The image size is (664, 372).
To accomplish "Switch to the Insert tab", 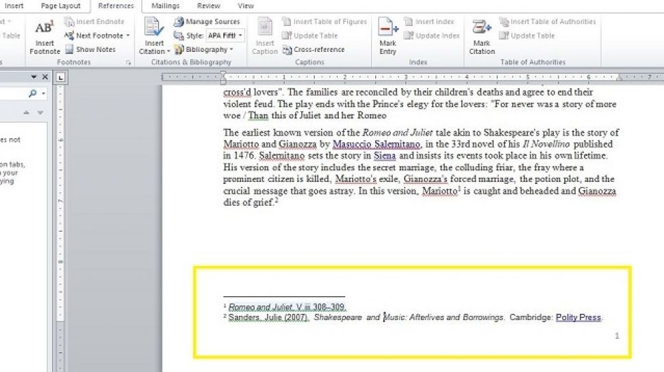I will (14, 6).
